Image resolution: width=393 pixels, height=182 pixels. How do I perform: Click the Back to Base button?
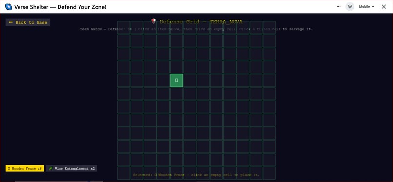point(28,22)
